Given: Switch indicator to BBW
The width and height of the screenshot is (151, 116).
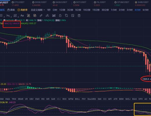Looking at the screenshot, I should point(121,99).
